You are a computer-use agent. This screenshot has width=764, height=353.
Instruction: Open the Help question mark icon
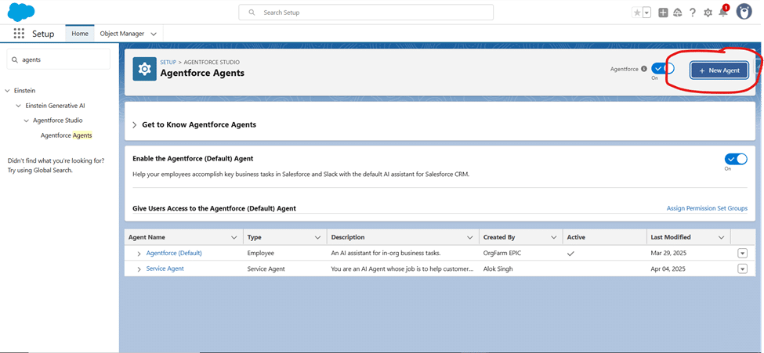click(x=693, y=13)
